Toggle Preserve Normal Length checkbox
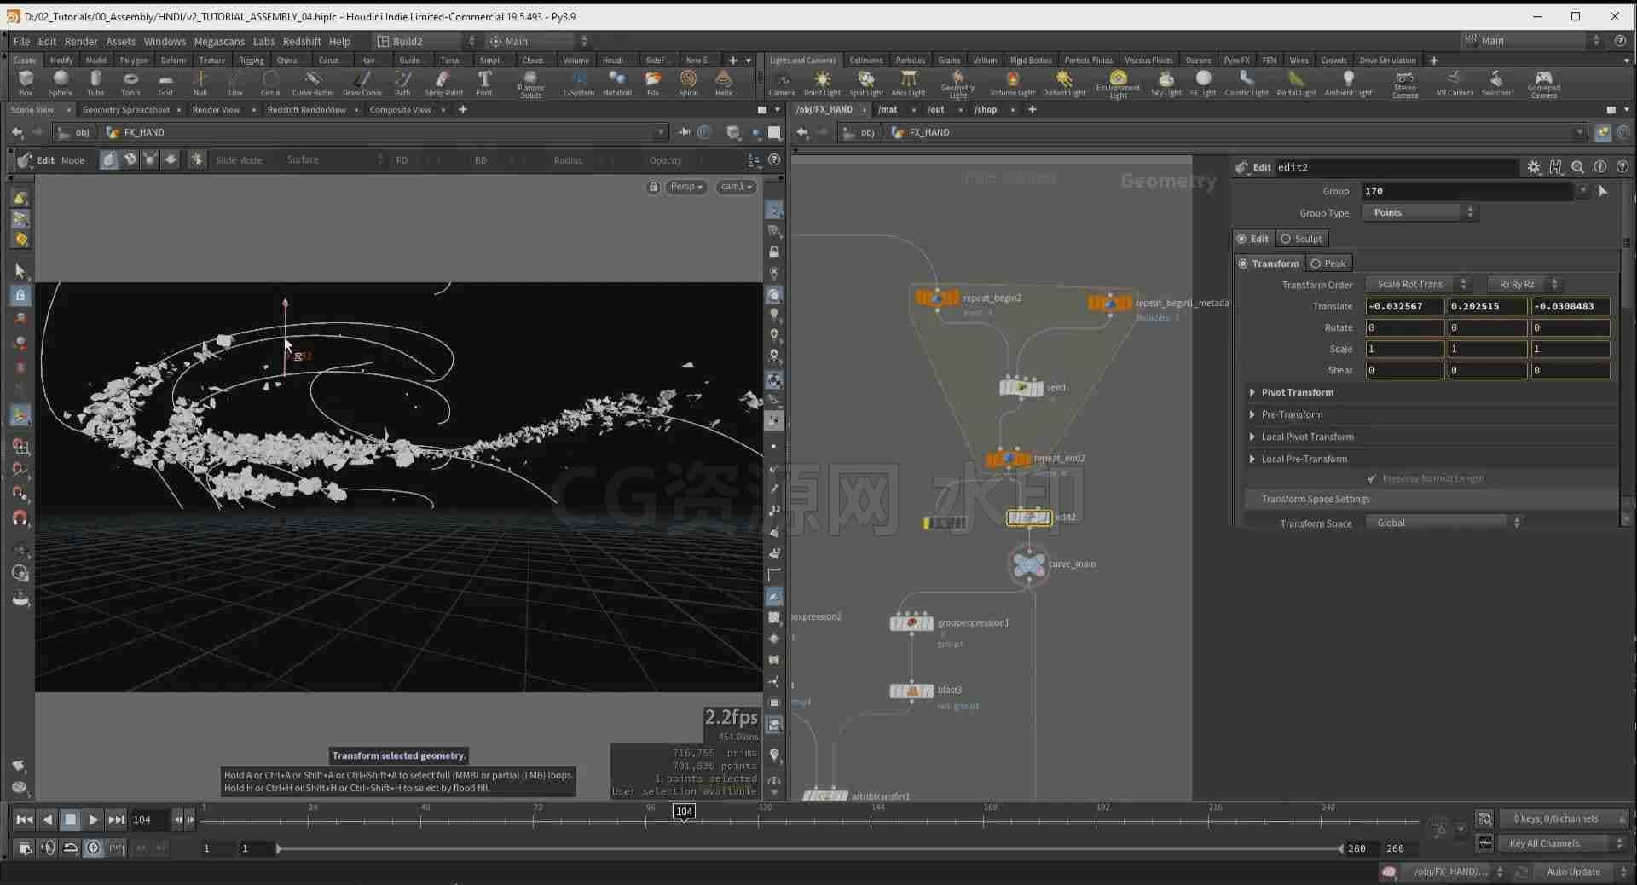Viewport: 1637px width, 885px height. click(x=1371, y=478)
